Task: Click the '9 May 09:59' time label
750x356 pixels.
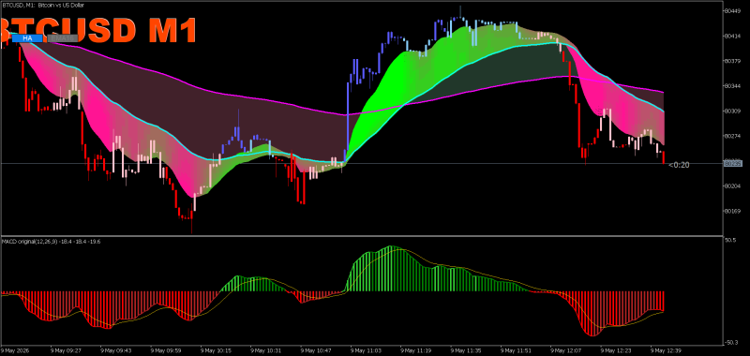Action: click(166, 350)
